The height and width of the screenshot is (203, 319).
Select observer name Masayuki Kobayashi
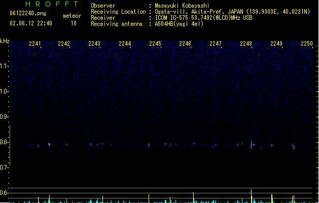click(x=182, y=6)
